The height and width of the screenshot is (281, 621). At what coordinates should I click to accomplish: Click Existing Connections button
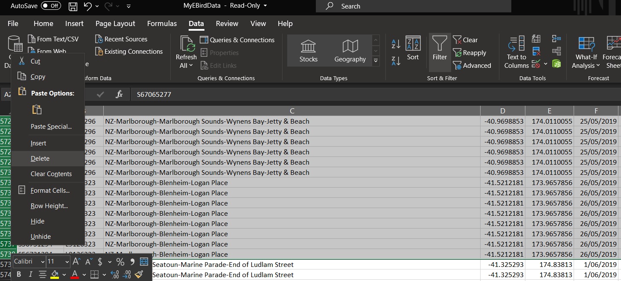click(129, 52)
